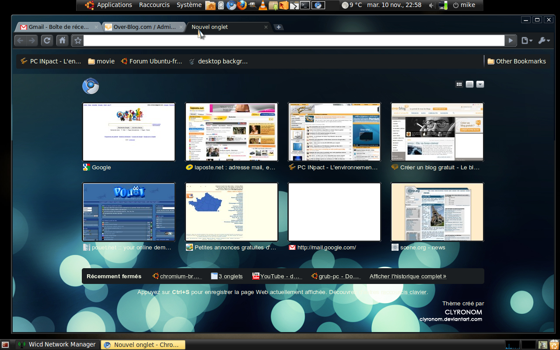Open the pouet.net thumbnail
This screenshot has width=560, height=350.
[x=129, y=212]
